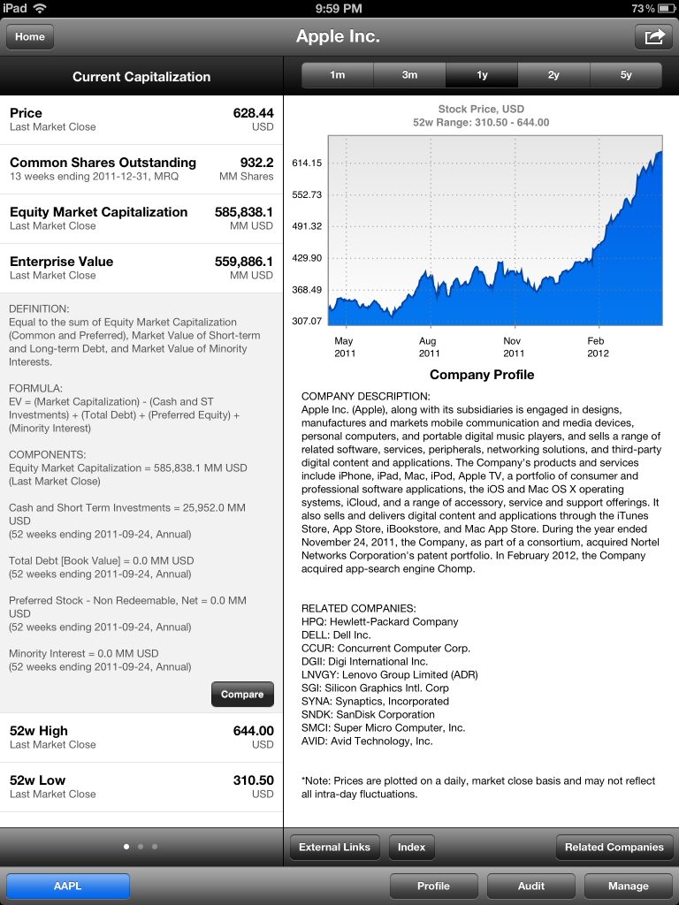This screenshot has height=905, width=679.
Task: Check the Wi-Fi status icon
Action: pos(40,8)
